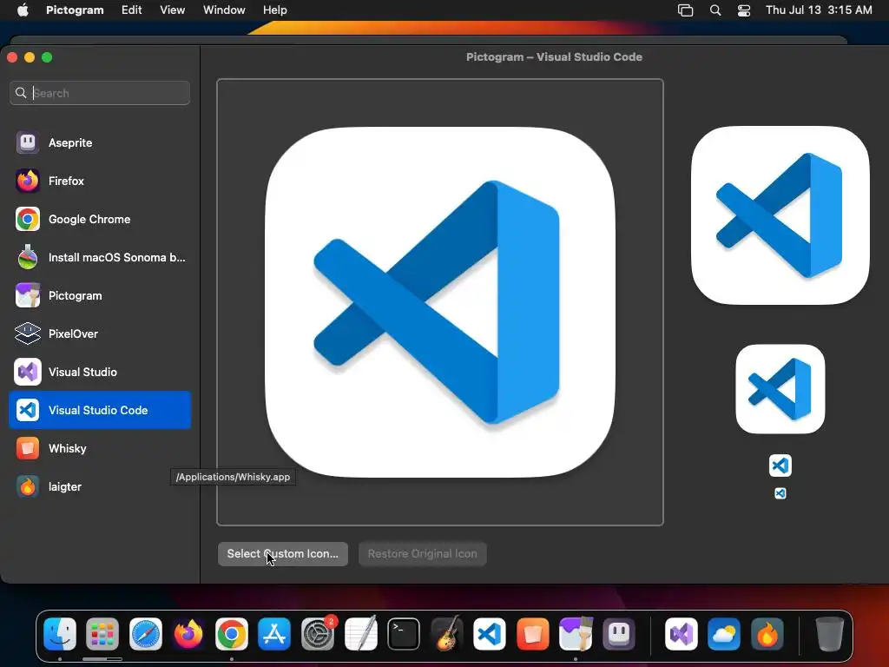Click the small icon size preview
This screenshot has height=667, width=889.
tap(780, 466)
